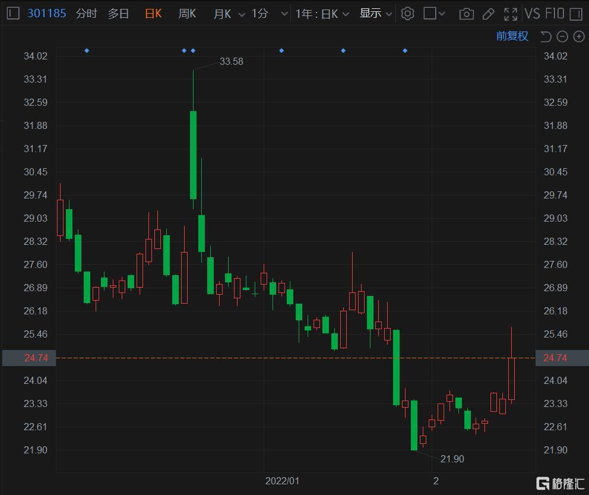Switch to 分时 intraday view
The height and width of the screenshot is (495, 589).
87,14
